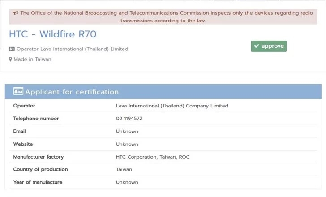
Task: Click the 'Telephone number' label
Action: point(36,119)
